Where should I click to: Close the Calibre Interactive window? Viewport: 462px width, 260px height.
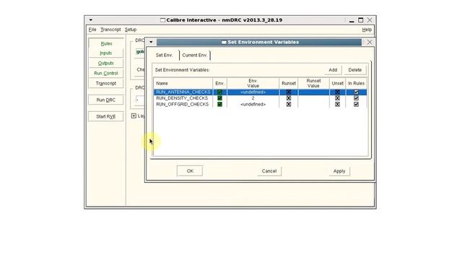[370, 20]
